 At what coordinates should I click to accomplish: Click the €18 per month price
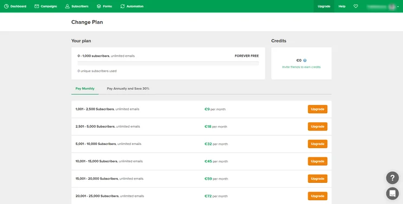click(x=216, y=127)
